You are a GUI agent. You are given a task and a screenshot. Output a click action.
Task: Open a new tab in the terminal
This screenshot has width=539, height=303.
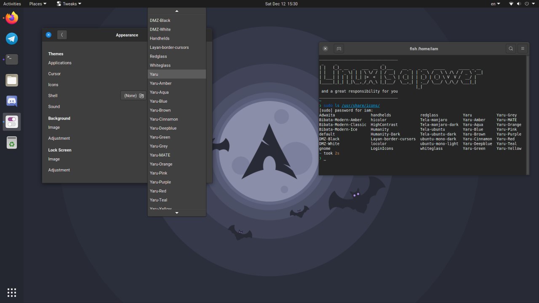click(339, 48)
